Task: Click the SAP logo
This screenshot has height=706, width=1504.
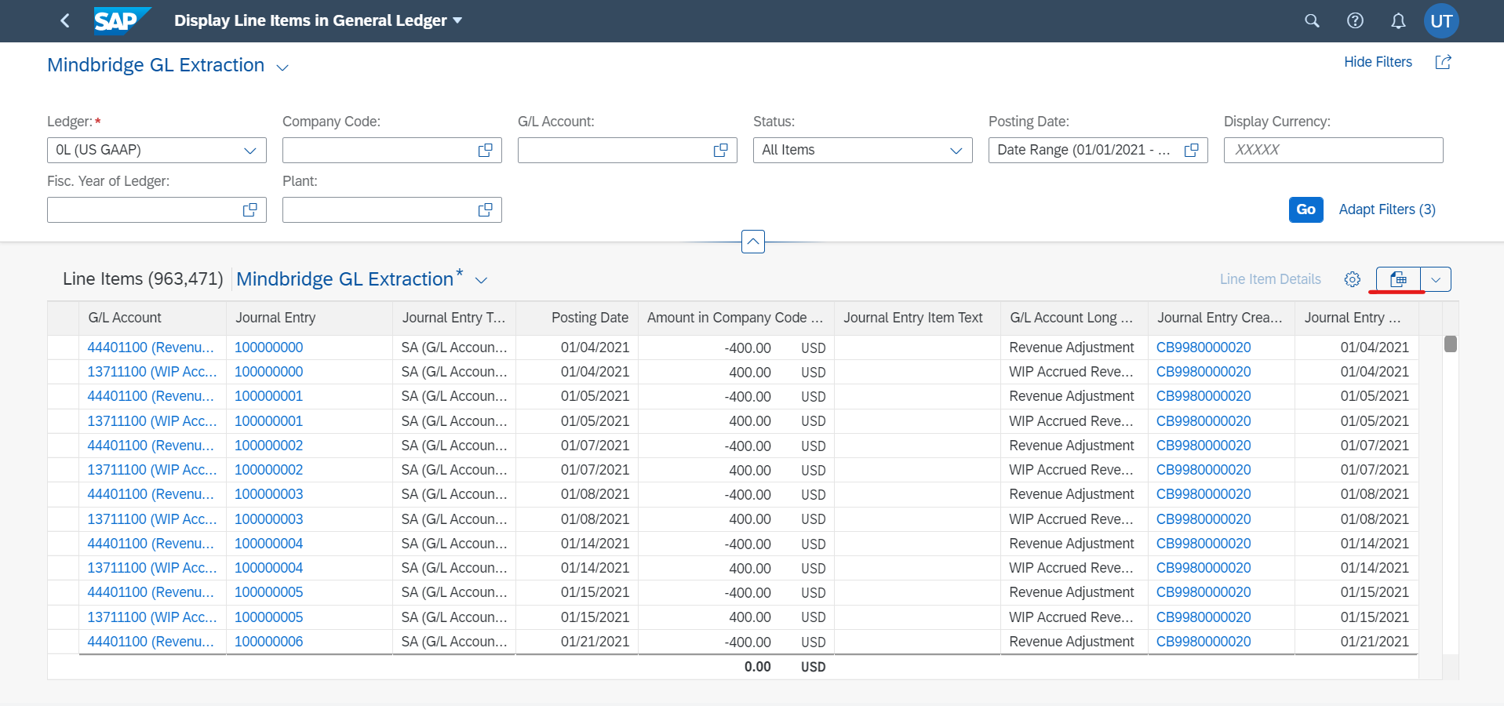Action: point(122,21)
